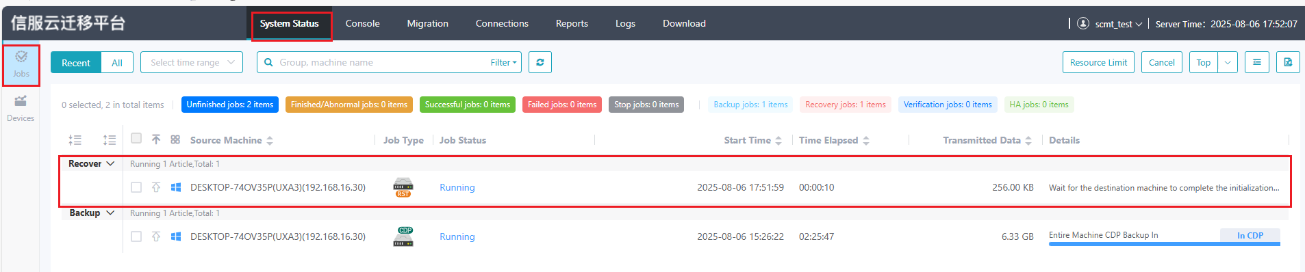Click the export report icon button
Viewport: 1305px width, 272px height.
click(x=1288, y=62)
